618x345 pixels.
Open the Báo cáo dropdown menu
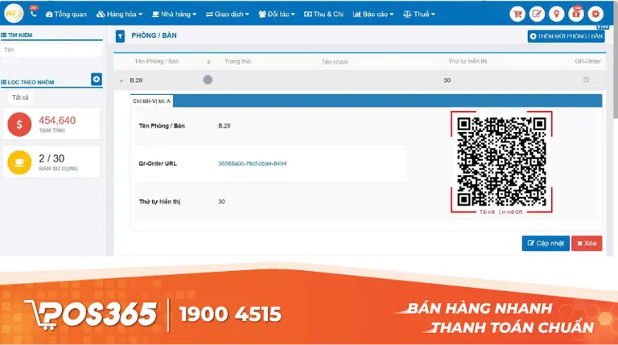tap(373, 14)
